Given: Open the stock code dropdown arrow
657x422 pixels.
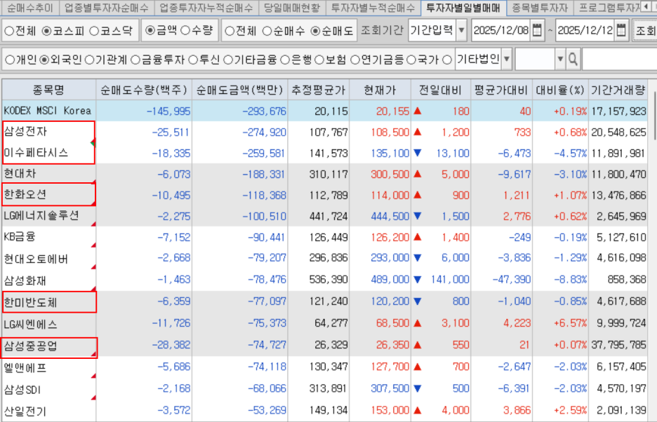Looking at the screenshot, I should pos(559,60).
